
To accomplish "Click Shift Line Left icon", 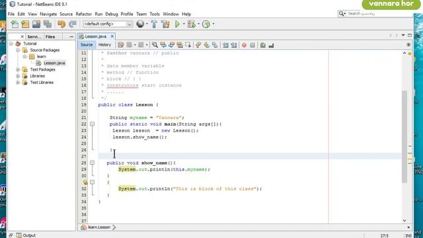I will [x=225, y=45].
